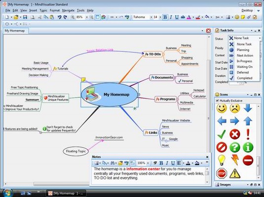This screenshot has height=197, width=264.
Task: Click the InnovationGear.com link topic
Action: (109, 137)
